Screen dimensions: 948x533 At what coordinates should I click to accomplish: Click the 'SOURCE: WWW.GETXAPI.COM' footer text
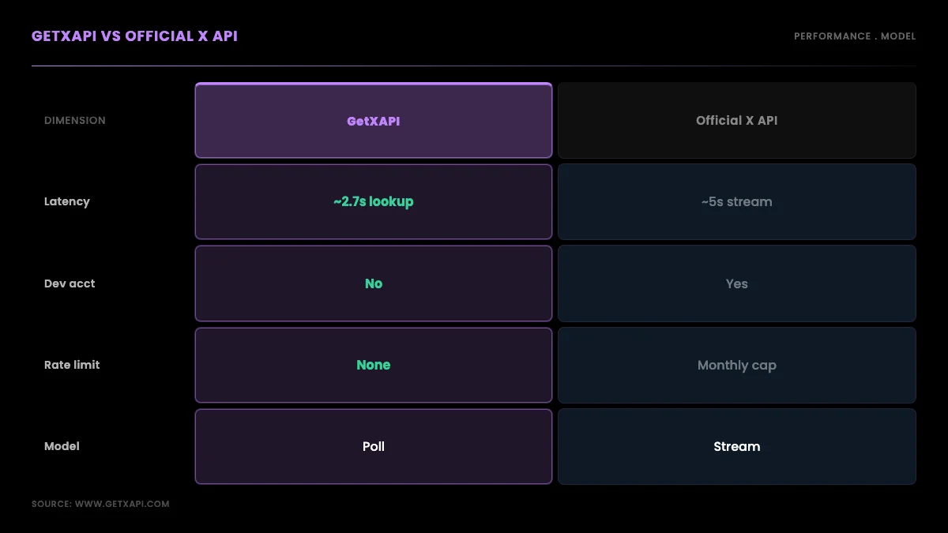point(100,504)
